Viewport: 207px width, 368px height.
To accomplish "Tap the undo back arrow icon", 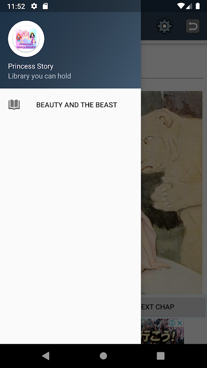I will pos(193,26).
